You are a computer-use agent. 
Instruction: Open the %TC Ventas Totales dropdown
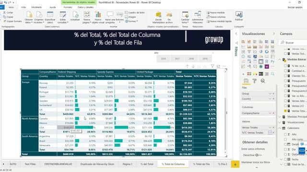270,133
